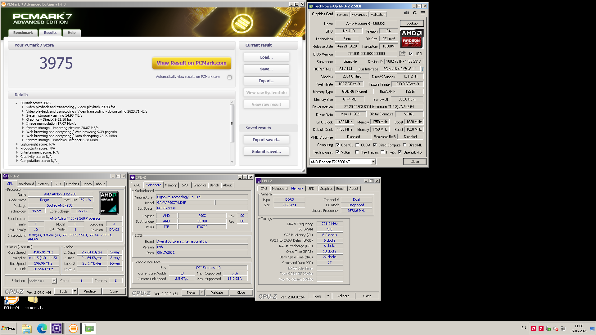Toggle the OpenCL checkbox
Screen dimensions: 596x335
pyautogui.click(x=337, y=145)
